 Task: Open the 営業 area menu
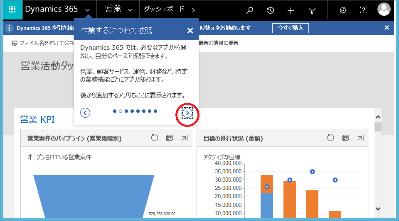tap(113, 9)
